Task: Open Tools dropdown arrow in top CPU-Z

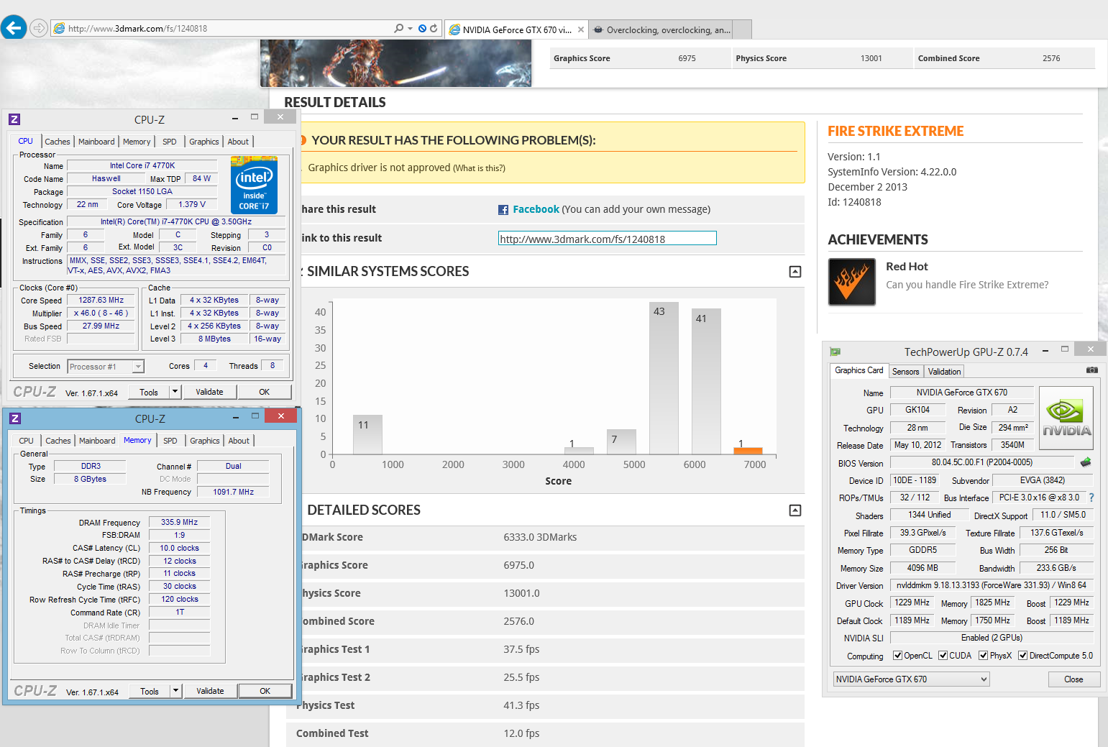Action: pyautogui.click(x=175, y=392)
